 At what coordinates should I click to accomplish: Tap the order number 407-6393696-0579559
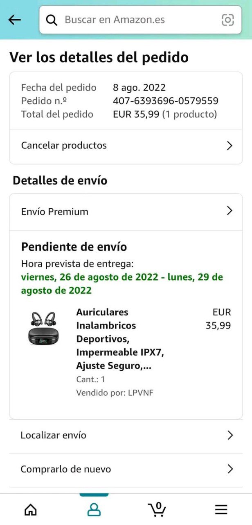click(166, 101)
